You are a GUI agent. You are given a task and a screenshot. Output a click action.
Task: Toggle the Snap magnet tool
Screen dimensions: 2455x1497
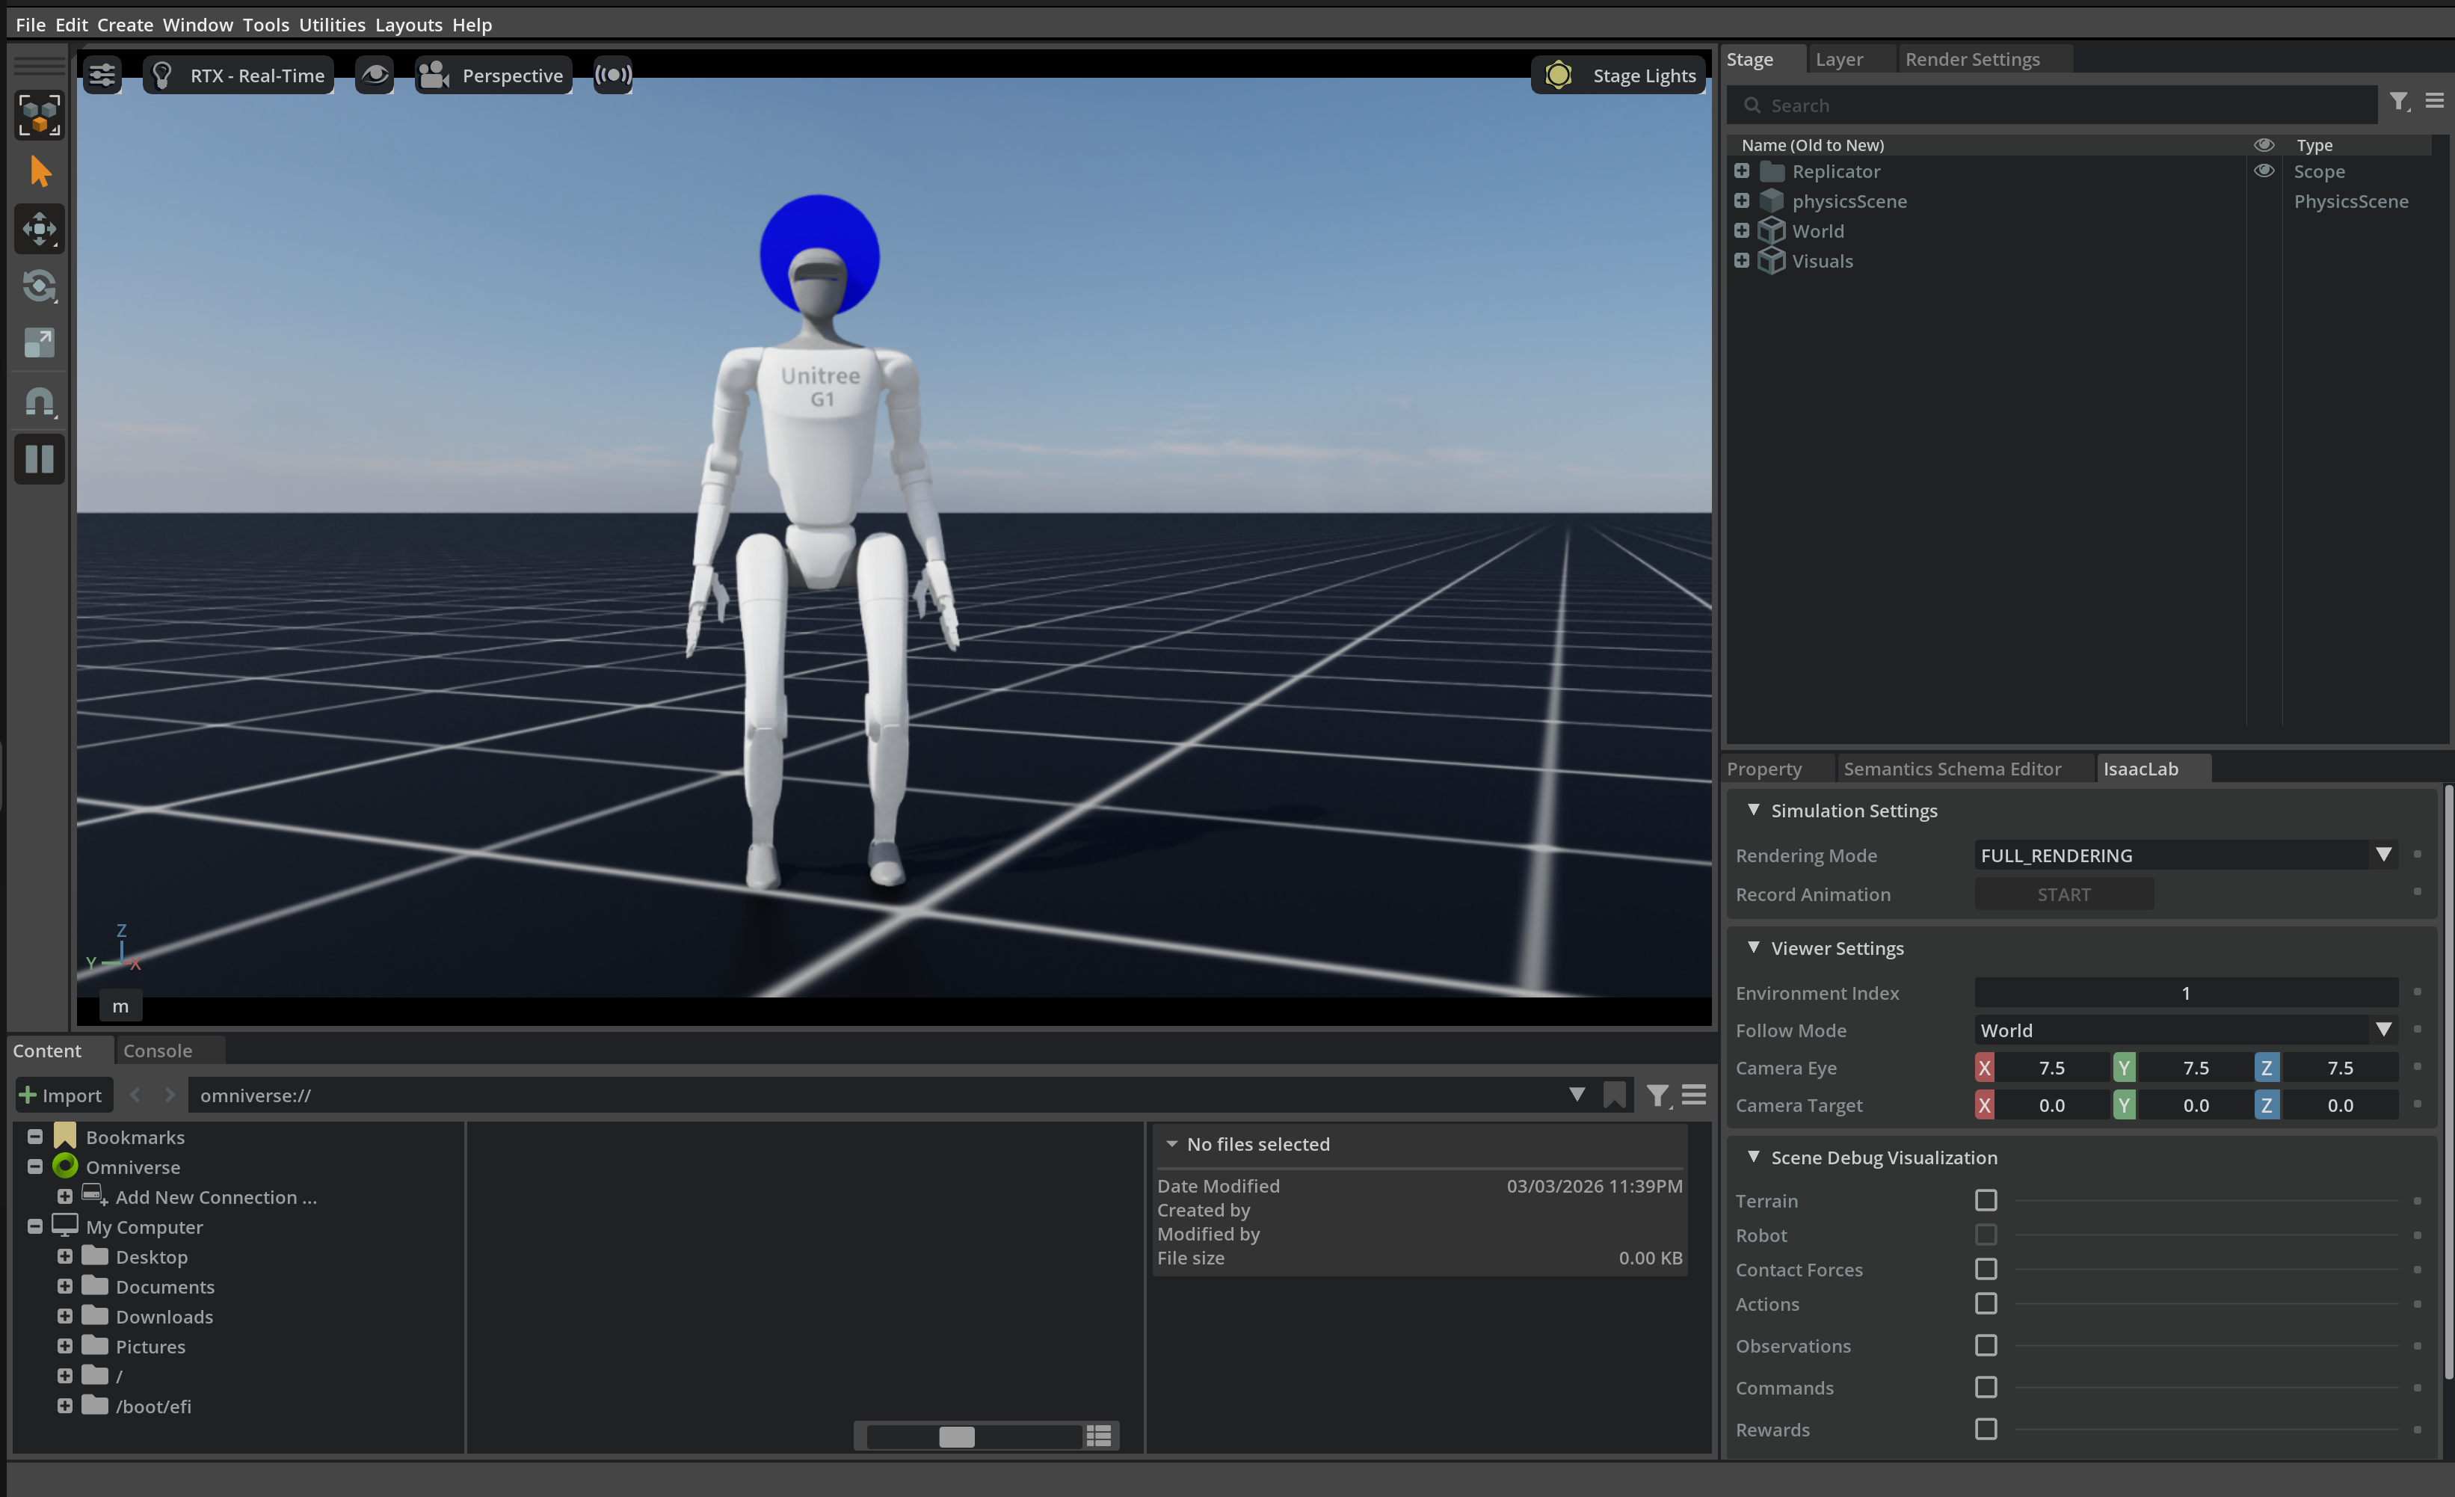(x=40, y=401)
